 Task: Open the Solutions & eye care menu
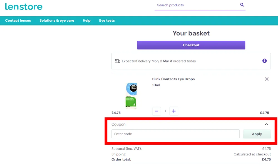pyautogui.click(x=57, y=21)
